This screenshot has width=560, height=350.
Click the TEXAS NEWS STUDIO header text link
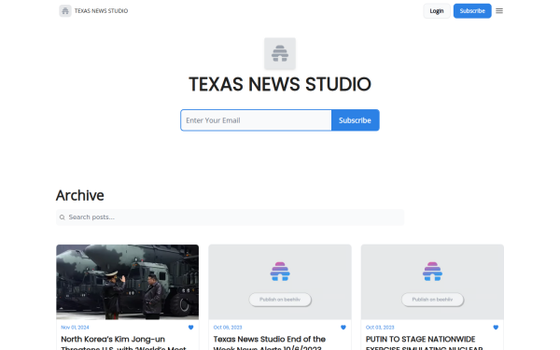click(x=101, y=11)
